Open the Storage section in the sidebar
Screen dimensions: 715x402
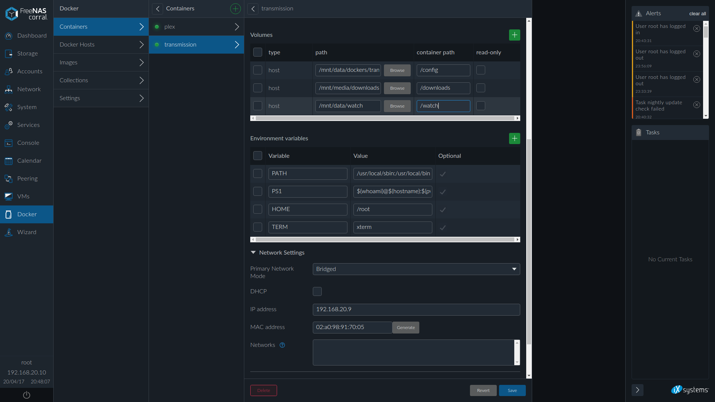pos(27,54)
